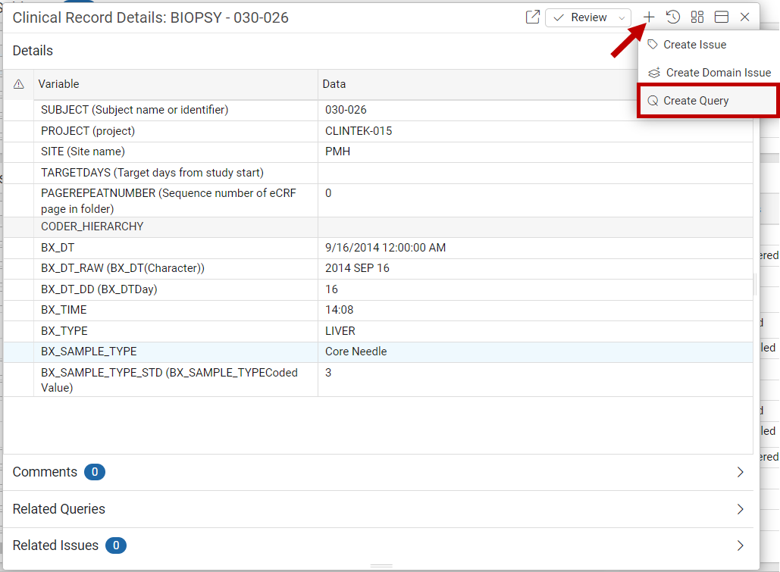Click the Comments section label
The image size is (780, 572).
pyautogui.click(x=45, y=472)
